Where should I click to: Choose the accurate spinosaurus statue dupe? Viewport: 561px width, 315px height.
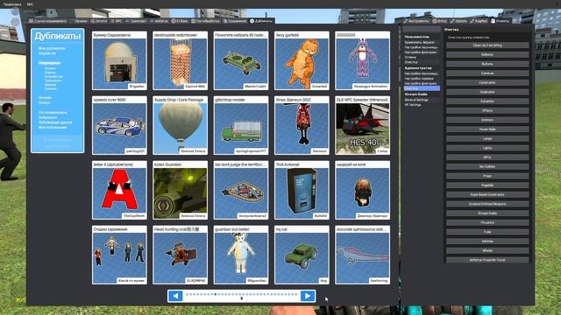click(x=362, y=255)
